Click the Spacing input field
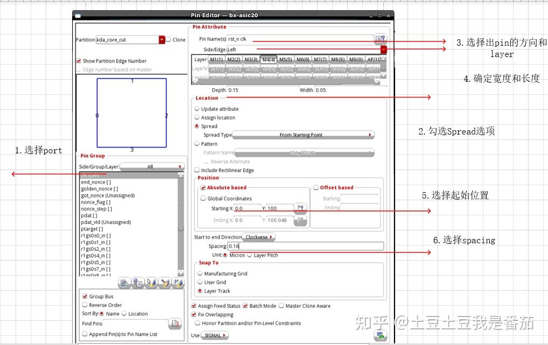Screen dimensions: 548x345 click(305, 246)
